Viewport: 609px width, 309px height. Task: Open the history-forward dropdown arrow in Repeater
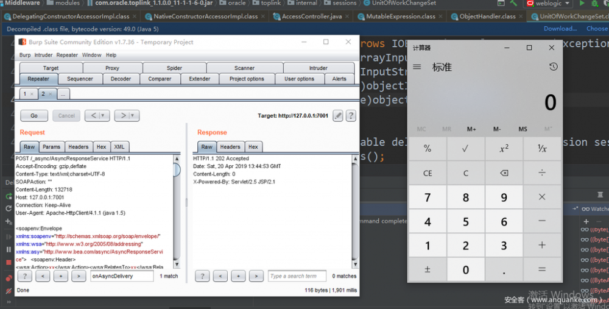[x=132, y=115]
